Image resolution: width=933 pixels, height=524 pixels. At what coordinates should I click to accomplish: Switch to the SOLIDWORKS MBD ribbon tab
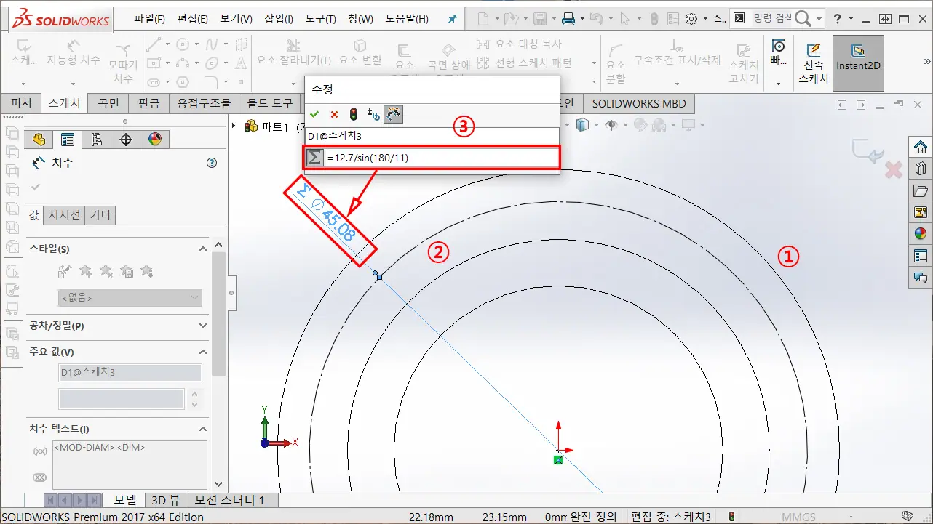[x=639, y=103]
